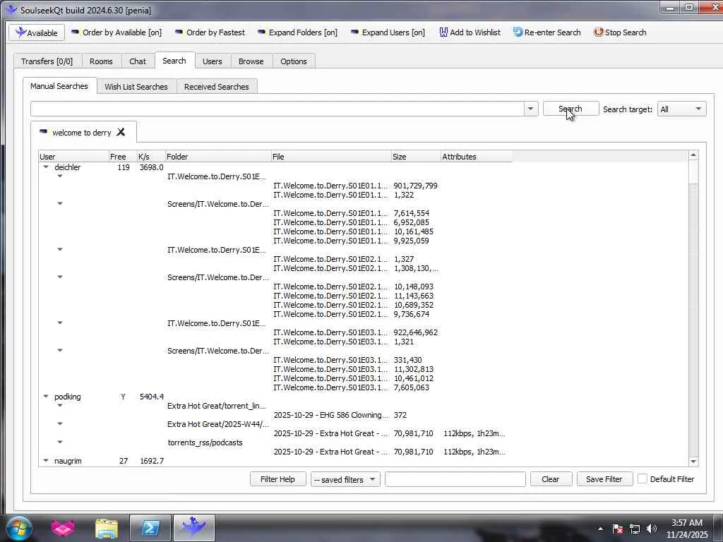Close the welcome to derry search tab
Viewport: 723px width, 542px height.
121,132
